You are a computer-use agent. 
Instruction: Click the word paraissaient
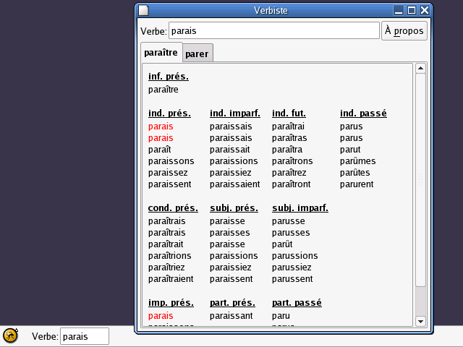click(234, 184)
